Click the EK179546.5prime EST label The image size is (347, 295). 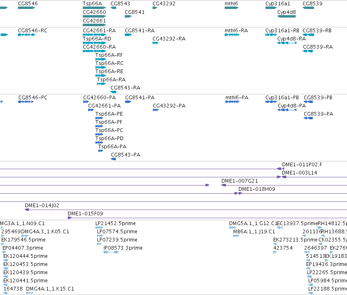(x=23, y=240)
